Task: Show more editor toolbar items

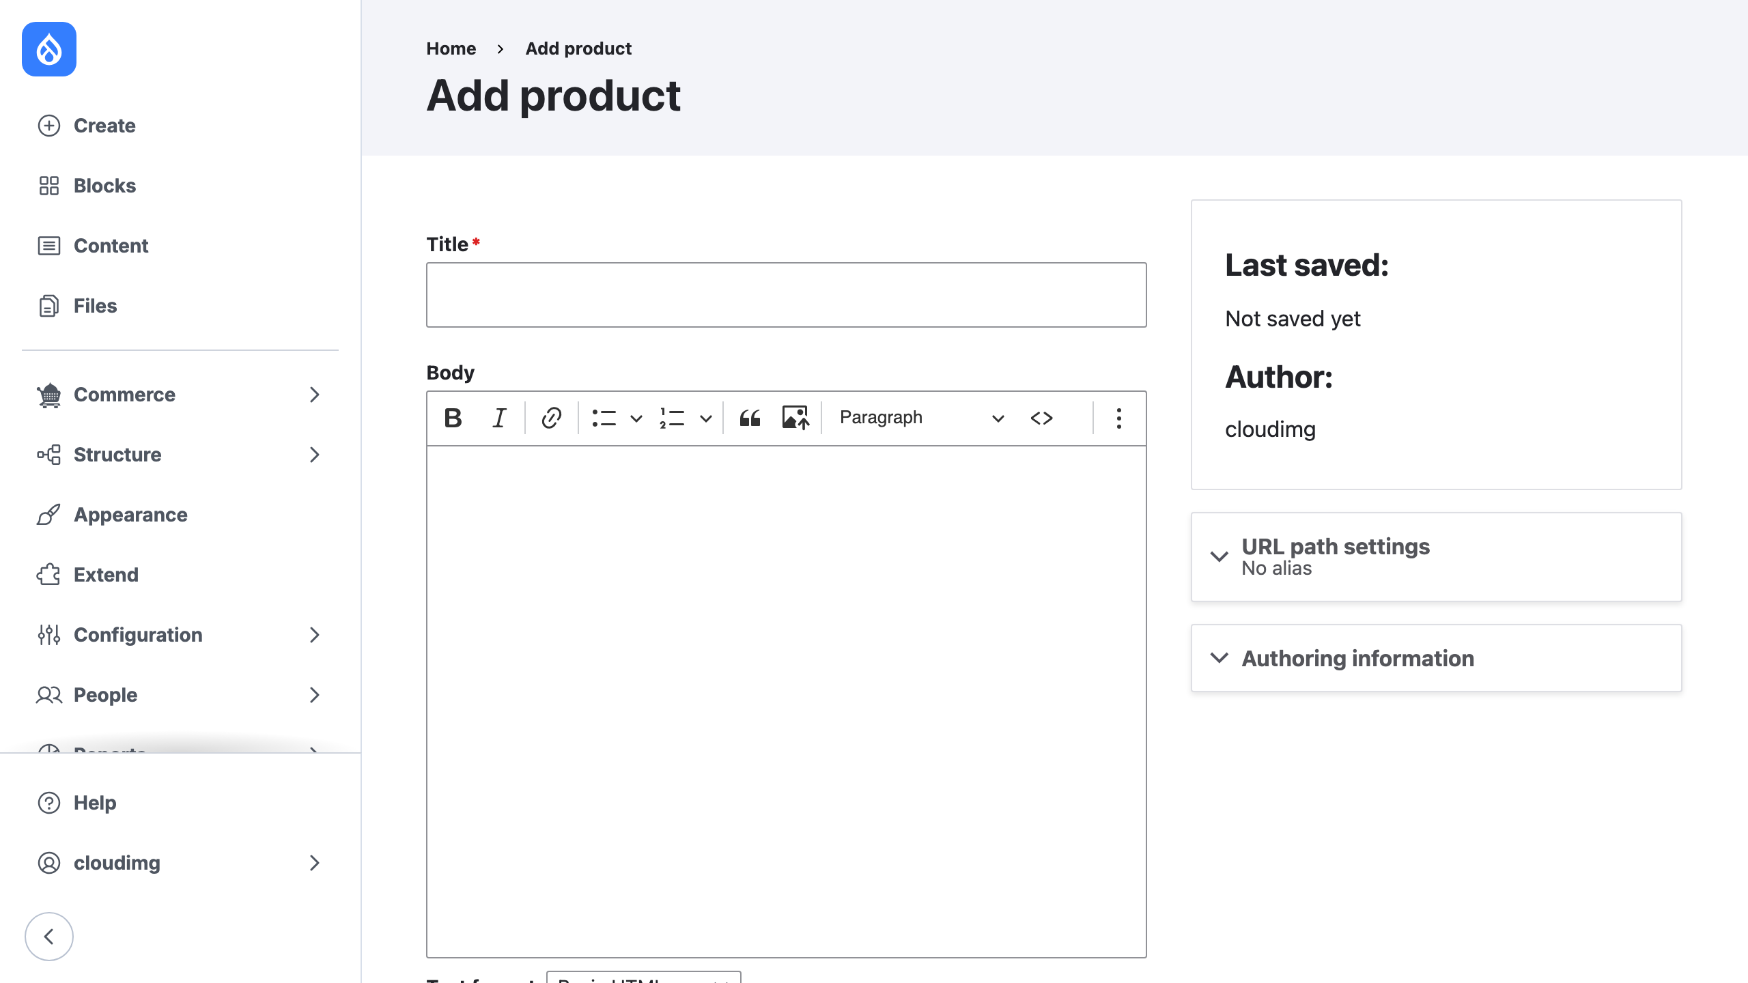Action: click(1118, 418)
